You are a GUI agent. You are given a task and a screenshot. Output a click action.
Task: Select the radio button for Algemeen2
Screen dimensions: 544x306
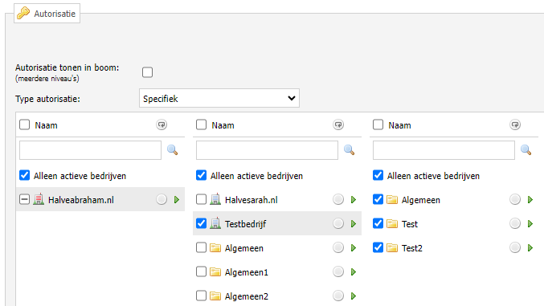[x=338, y=296]
